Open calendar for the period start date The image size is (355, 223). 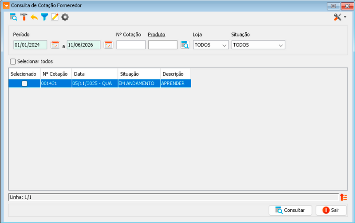[x=55, y=45]
